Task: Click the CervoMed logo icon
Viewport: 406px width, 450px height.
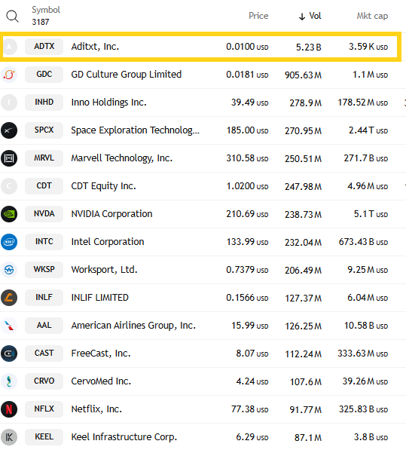Action: pyautogui.click(x=9, y=381)
